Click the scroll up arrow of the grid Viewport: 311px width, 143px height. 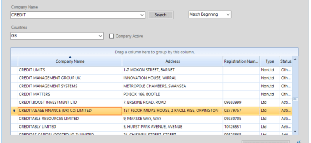(x=295, y=59)
